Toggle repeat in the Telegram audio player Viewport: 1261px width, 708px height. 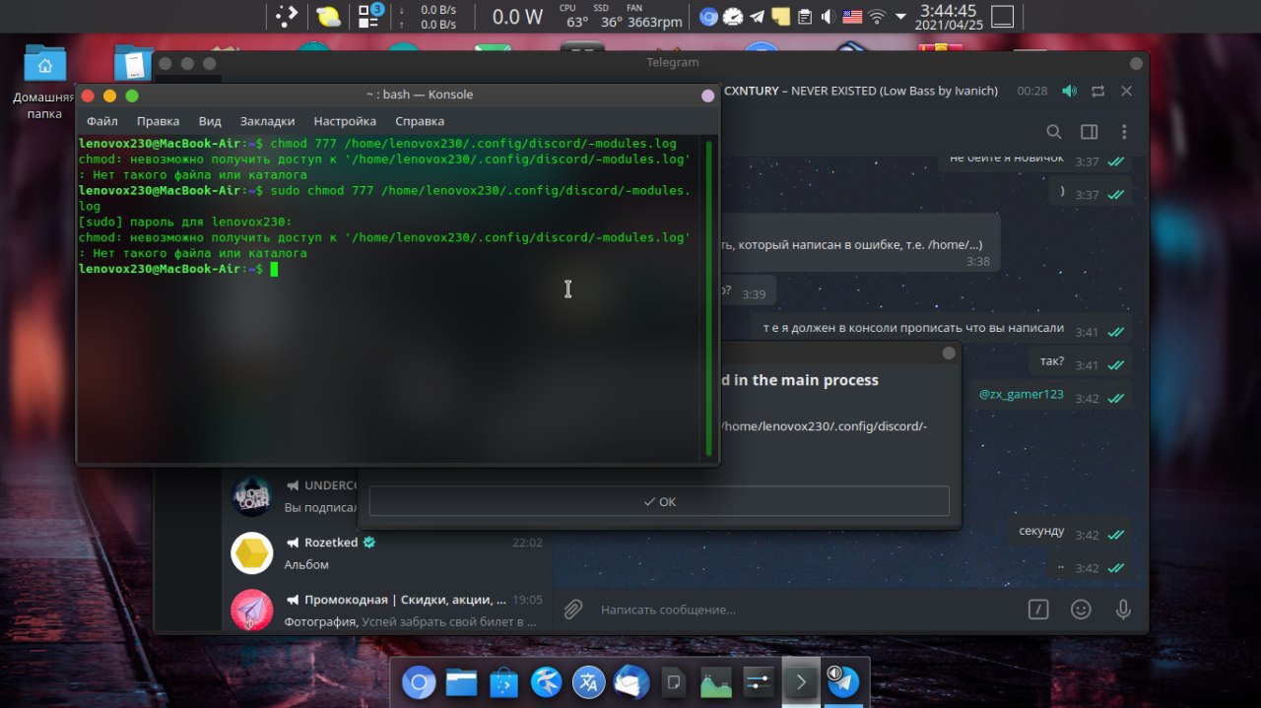point(1098,91)
